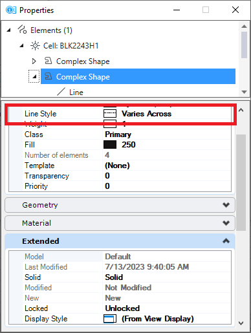251x333 pixels.
Task: Minimize the Properties window
Action: pyautogui.click(x=177, y=10)
